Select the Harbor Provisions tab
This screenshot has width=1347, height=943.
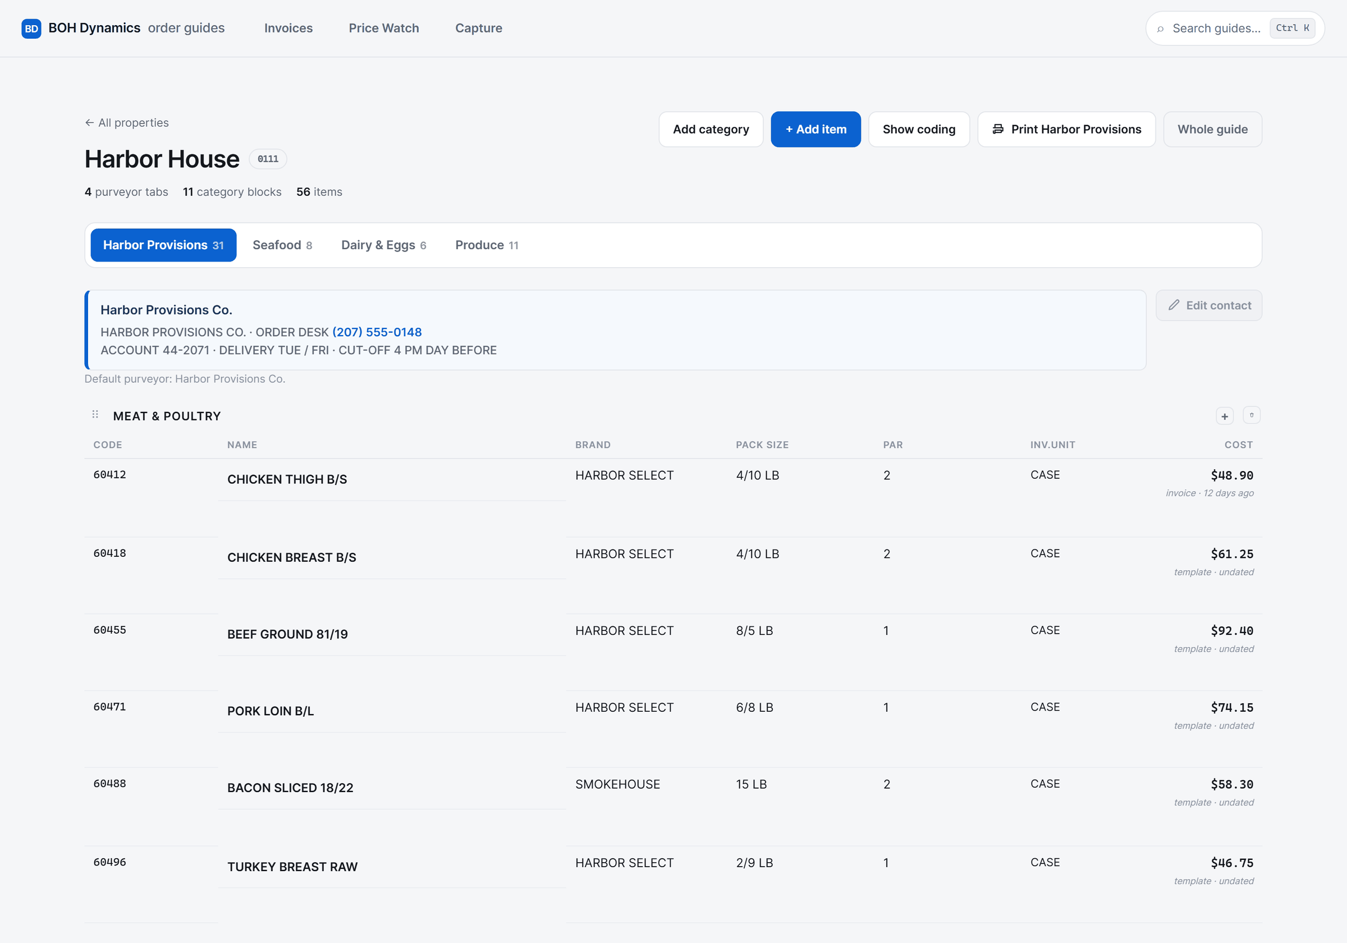[164, 245]
